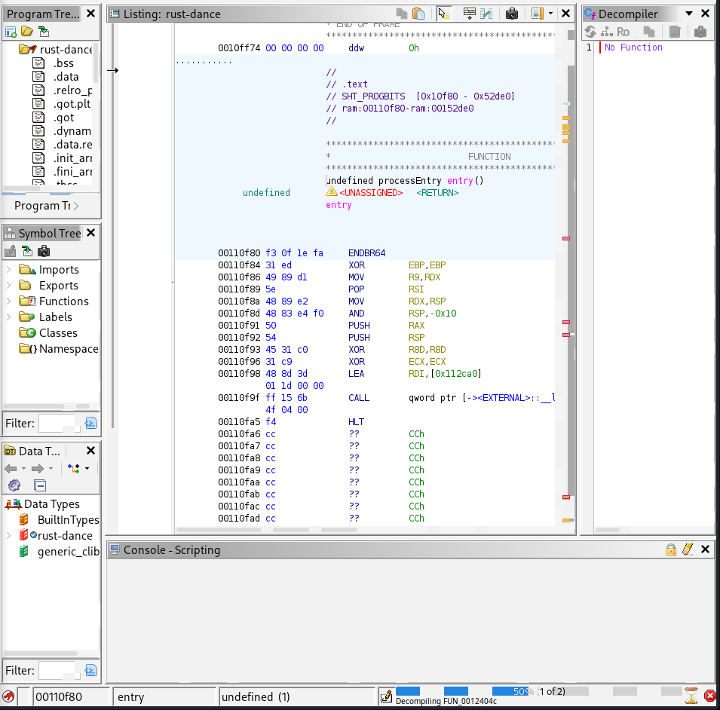Focus the Symbol Tree Filter input
Viewport: 720px width, 710px height.
pos(60,423)
